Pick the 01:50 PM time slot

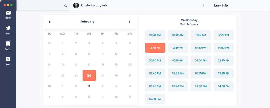pos(223,48)
